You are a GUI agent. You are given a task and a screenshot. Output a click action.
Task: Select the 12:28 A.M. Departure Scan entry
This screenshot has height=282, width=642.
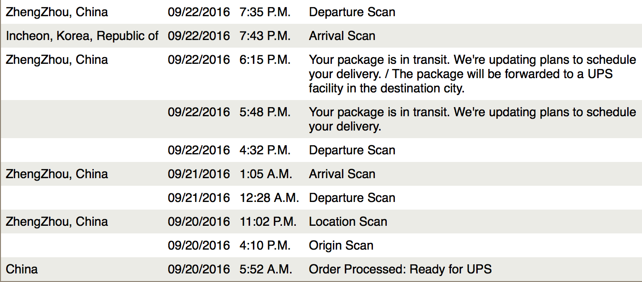click(x=352, y=198)
